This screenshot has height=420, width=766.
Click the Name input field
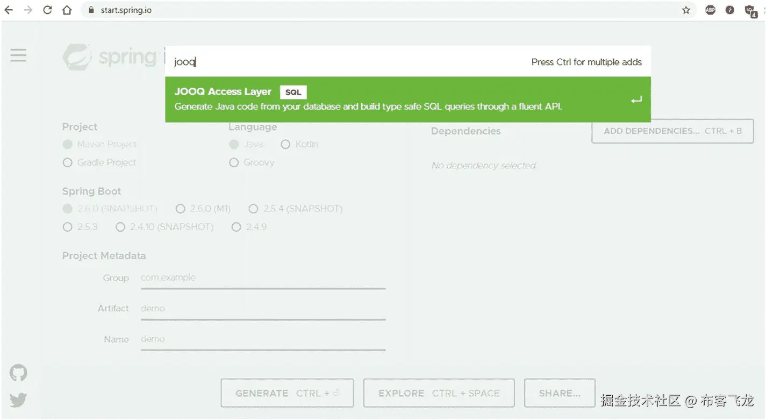[263, 339]
